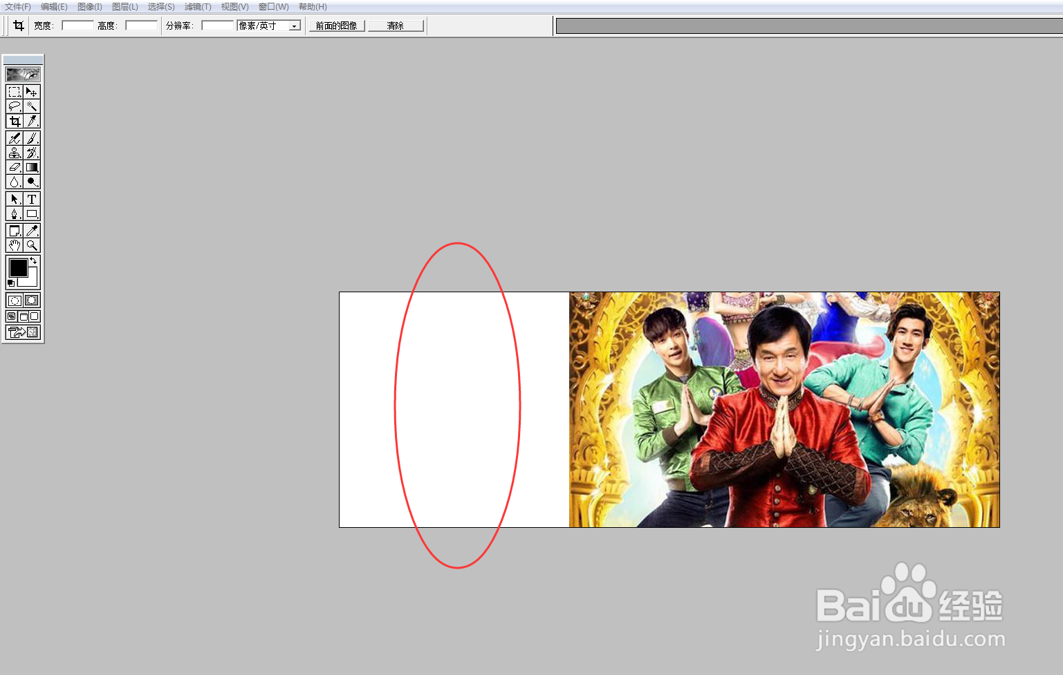Image resolution: width=1063 pixels, height=675 pixels.
Task: Select the Clone Stamp tool
Action: click(15, 153)
